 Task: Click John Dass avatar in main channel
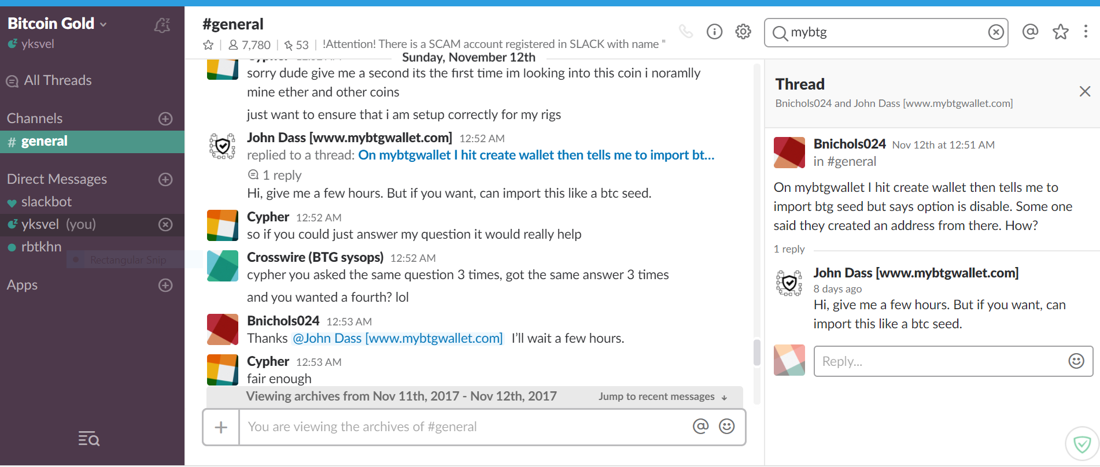(223, 146)
